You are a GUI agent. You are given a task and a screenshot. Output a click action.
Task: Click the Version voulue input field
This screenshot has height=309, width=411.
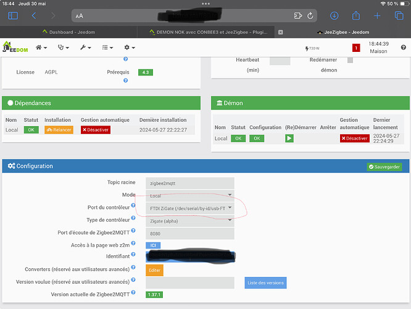(190, 283)
